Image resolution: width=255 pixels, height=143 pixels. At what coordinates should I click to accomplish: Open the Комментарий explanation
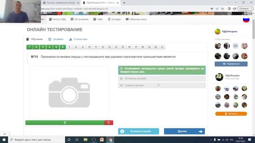pyautogui.click(x=139, y=131)
